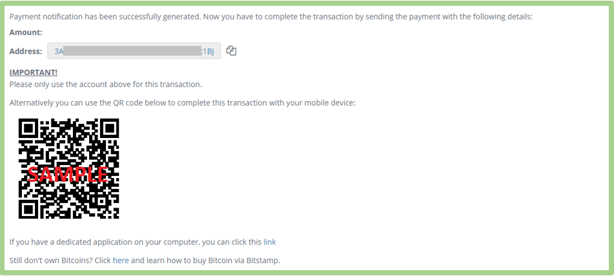Select the QR code's top-right finder square
The image size is (614, 276).
(x=108, y=130)
